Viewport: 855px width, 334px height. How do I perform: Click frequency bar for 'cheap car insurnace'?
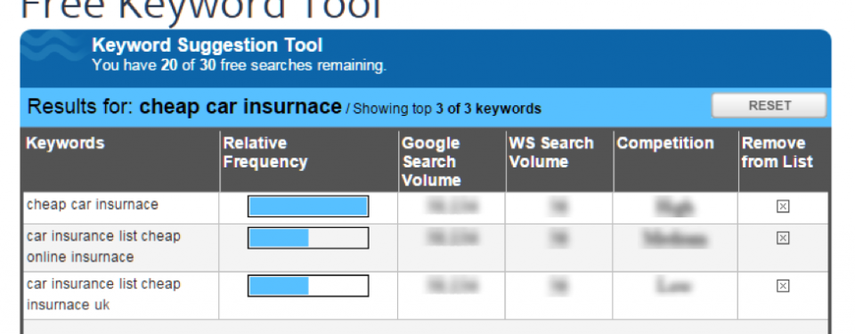point(308,207)
